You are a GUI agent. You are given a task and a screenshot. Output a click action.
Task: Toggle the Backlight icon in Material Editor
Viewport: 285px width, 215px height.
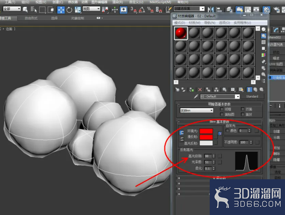click(264, 36)
